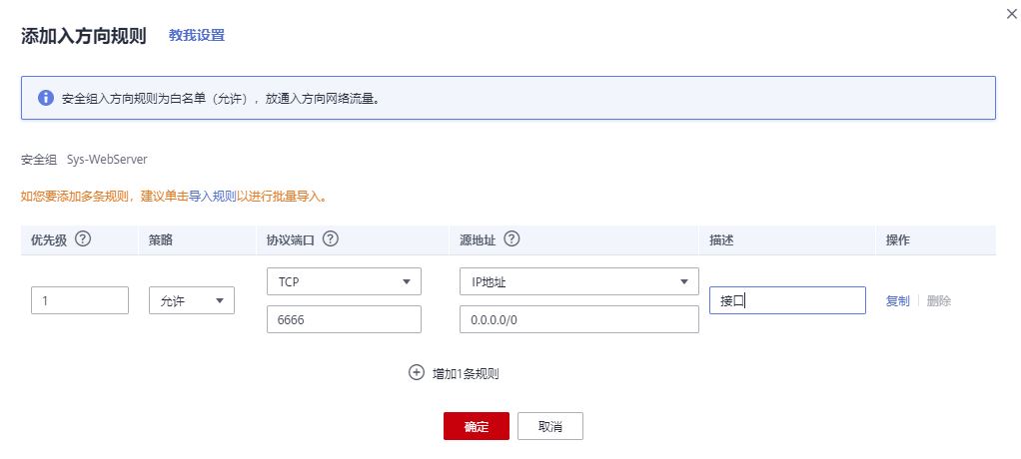
Task: Click the source address field 0.0.0.0/0
Action: 578,319
